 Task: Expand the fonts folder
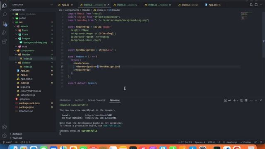coord(16,30)
